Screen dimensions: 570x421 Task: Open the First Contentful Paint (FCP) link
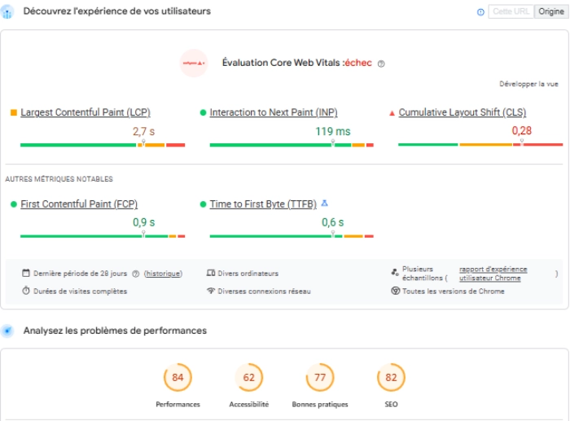coord(79,204)
